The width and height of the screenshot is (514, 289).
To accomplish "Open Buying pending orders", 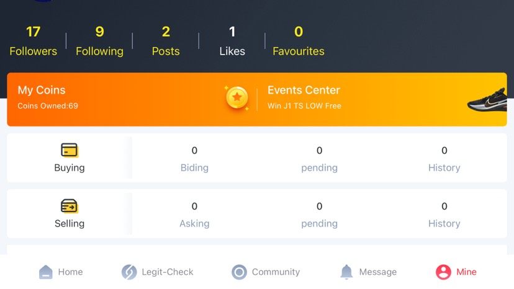I will [319, 159].
